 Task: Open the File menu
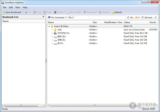pyautogui.click(x=5, y=7)
